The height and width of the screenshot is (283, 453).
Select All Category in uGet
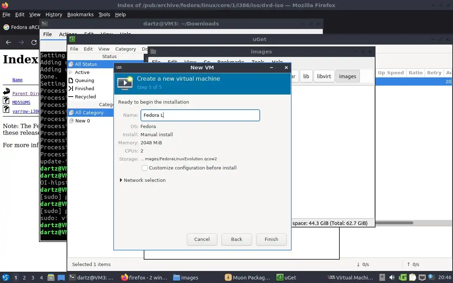(90, 112)
